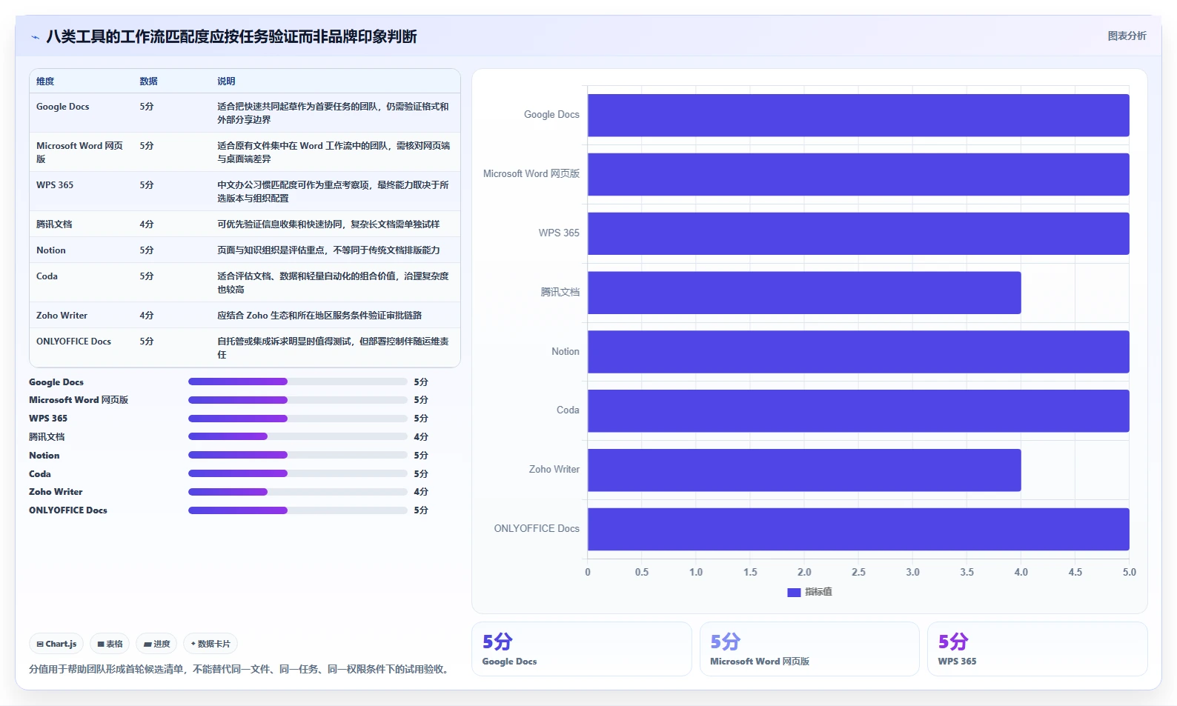Click the footer note starting 分值用于帮助团队
The height and width of the screenshot is (706, 1177).
tap(240, 670)
